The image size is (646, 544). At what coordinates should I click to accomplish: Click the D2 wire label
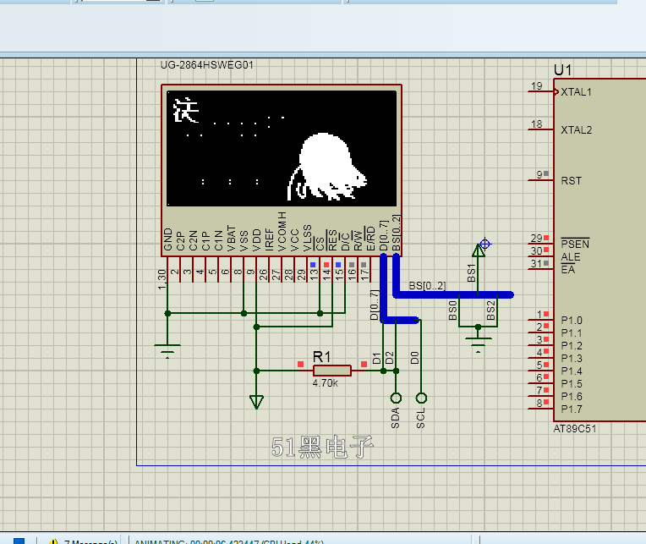pos(389,358)
